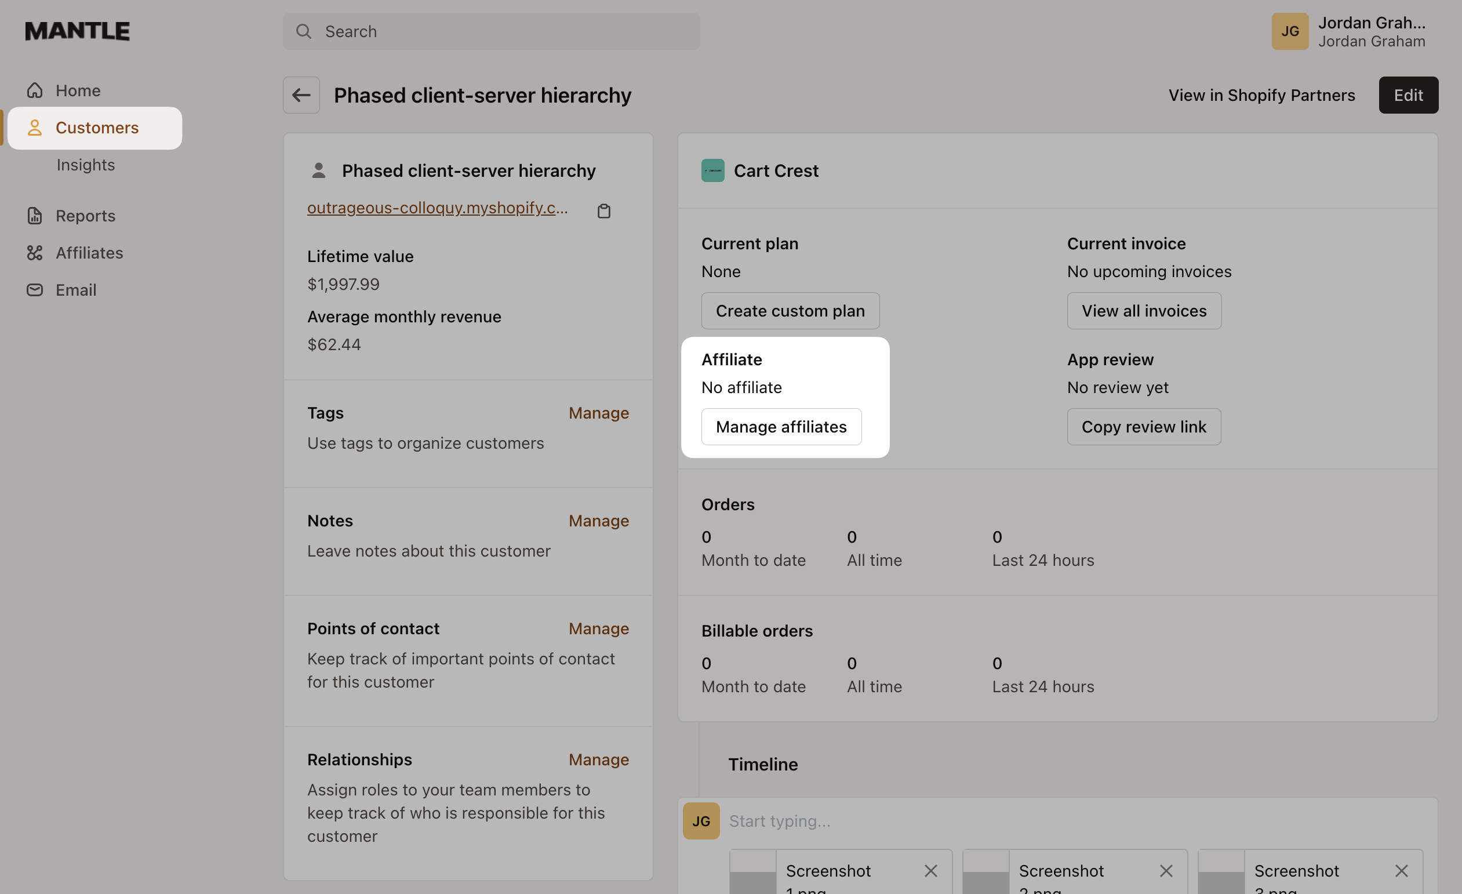This screenshot has width=1462, height=894.
Task: Remove Screenshot 1.png attachment
Action: [930, 870]
